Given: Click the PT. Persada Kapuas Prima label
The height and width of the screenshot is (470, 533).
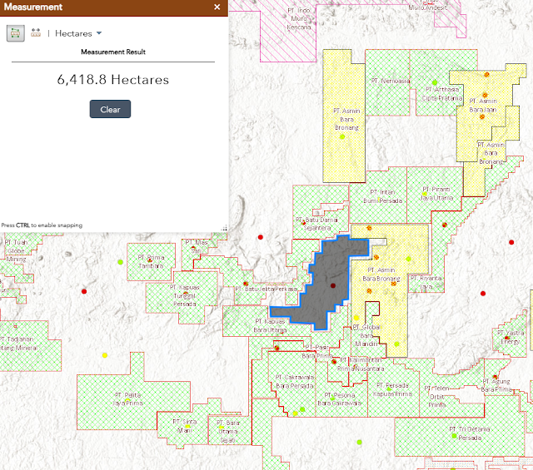Looking at the screenshot, I should tap(392, 389).
